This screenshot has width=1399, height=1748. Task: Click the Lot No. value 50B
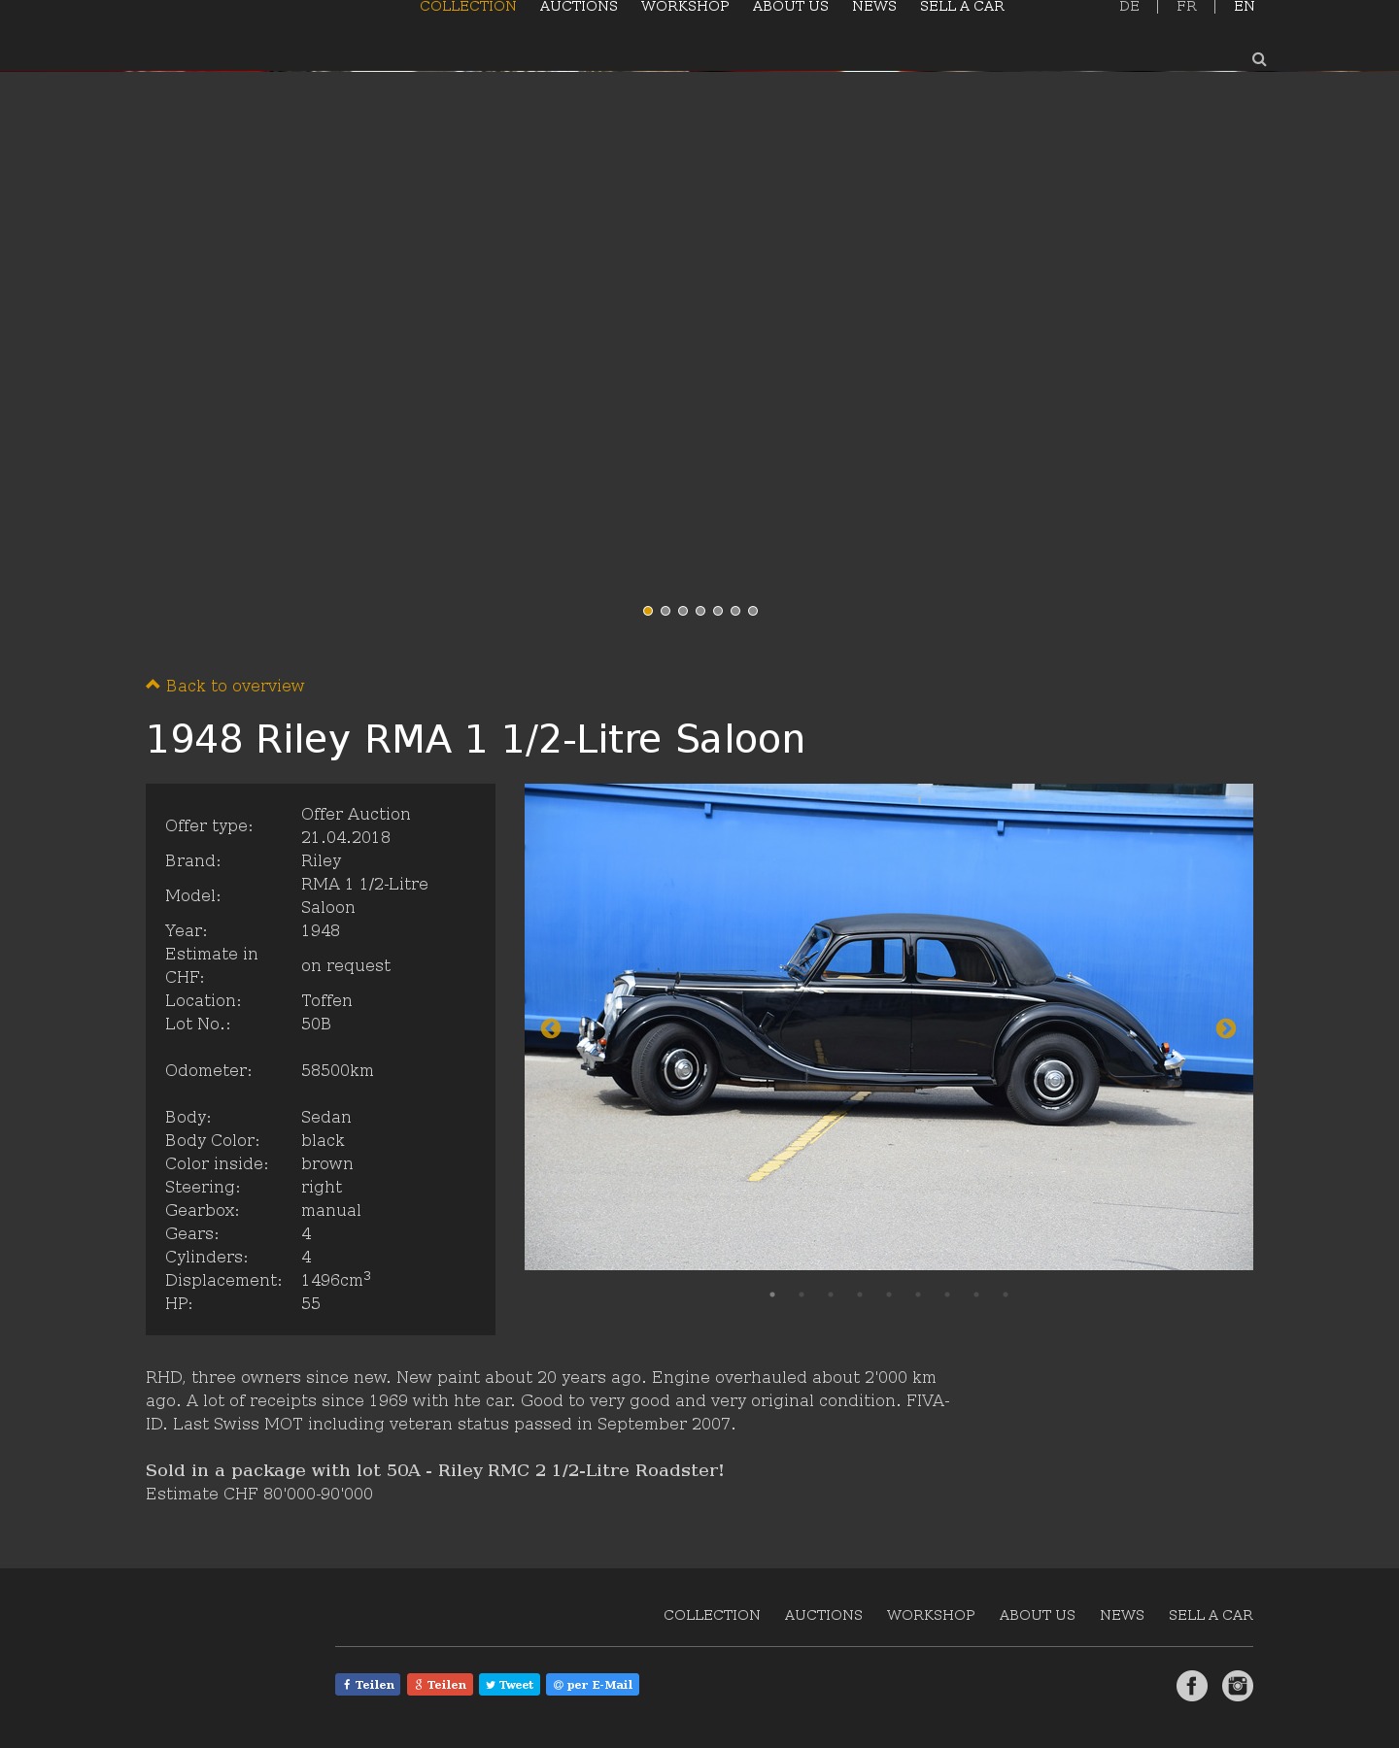(316, 1024)
